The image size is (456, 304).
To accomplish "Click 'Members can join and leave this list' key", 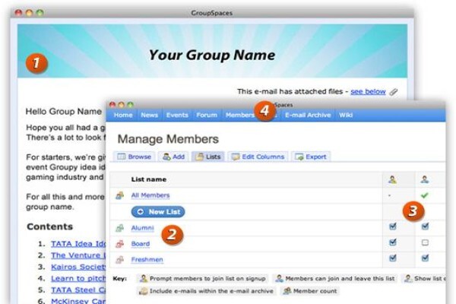I will pos(334,279).
